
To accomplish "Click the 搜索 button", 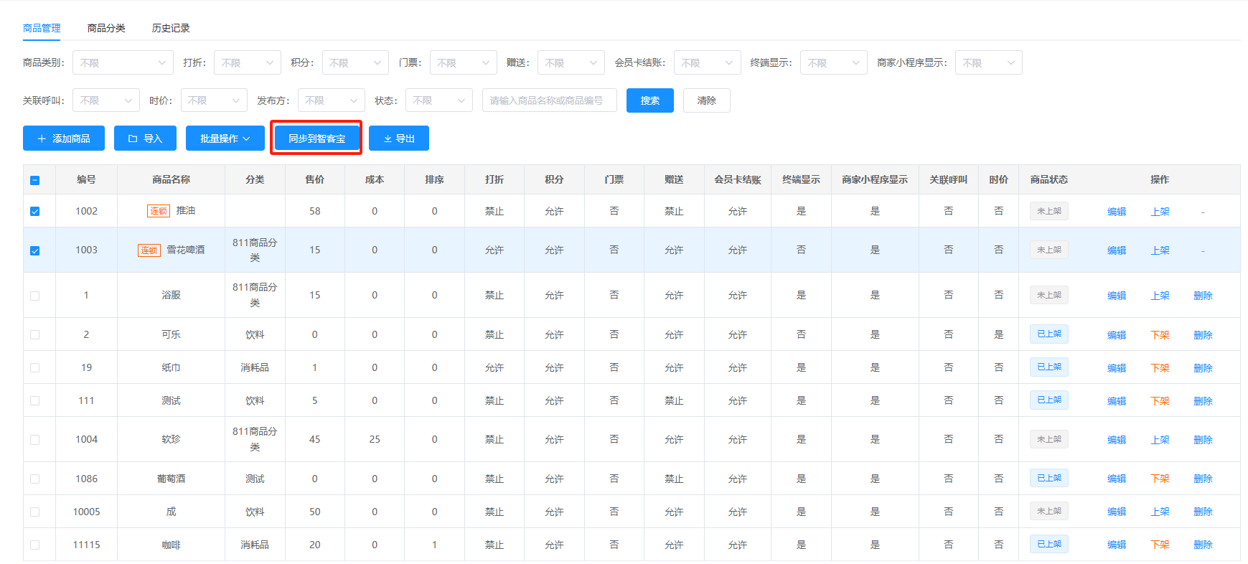I will pyautogui.click(x=650, y=100).
